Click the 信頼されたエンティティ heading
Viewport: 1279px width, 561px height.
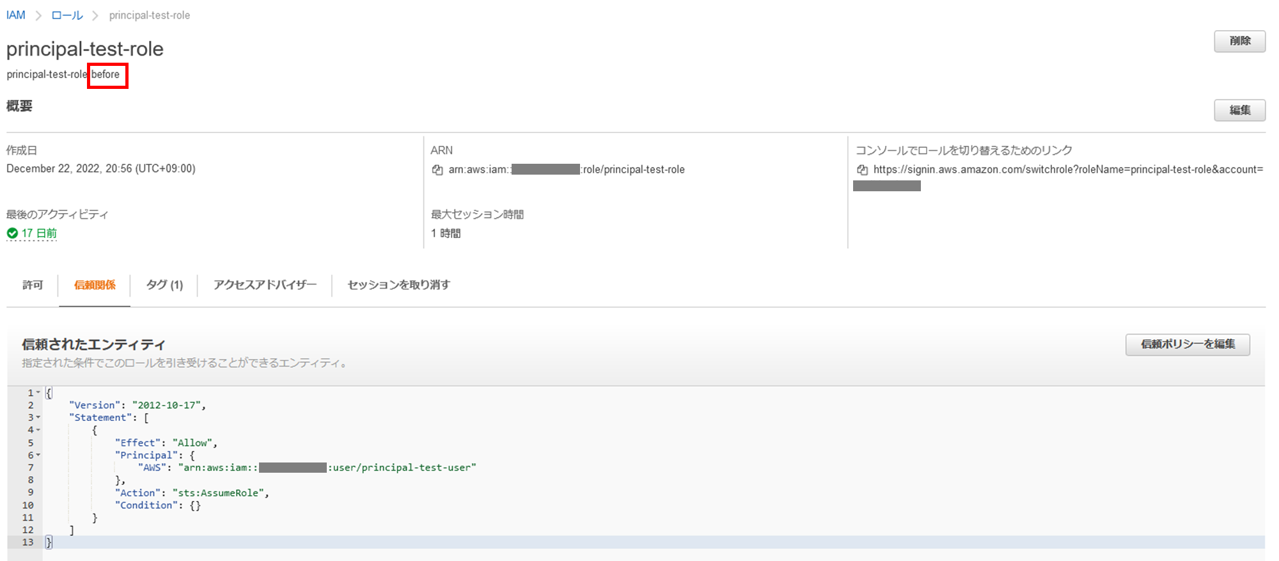pos(93,344)
